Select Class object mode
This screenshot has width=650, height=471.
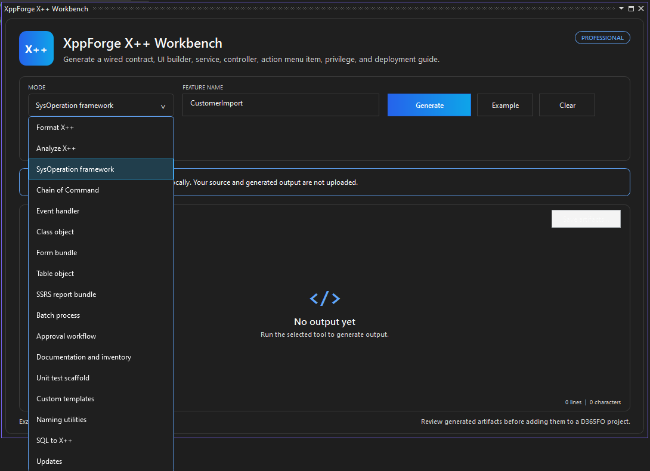coord(101,232)
